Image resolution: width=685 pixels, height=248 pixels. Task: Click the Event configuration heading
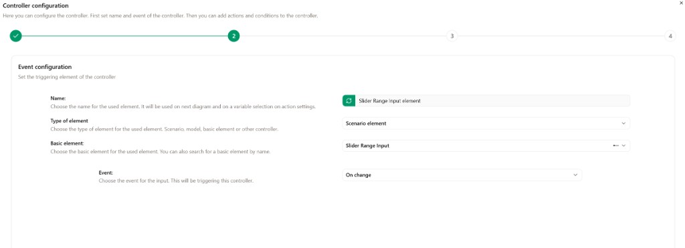(x=45, y=67)
